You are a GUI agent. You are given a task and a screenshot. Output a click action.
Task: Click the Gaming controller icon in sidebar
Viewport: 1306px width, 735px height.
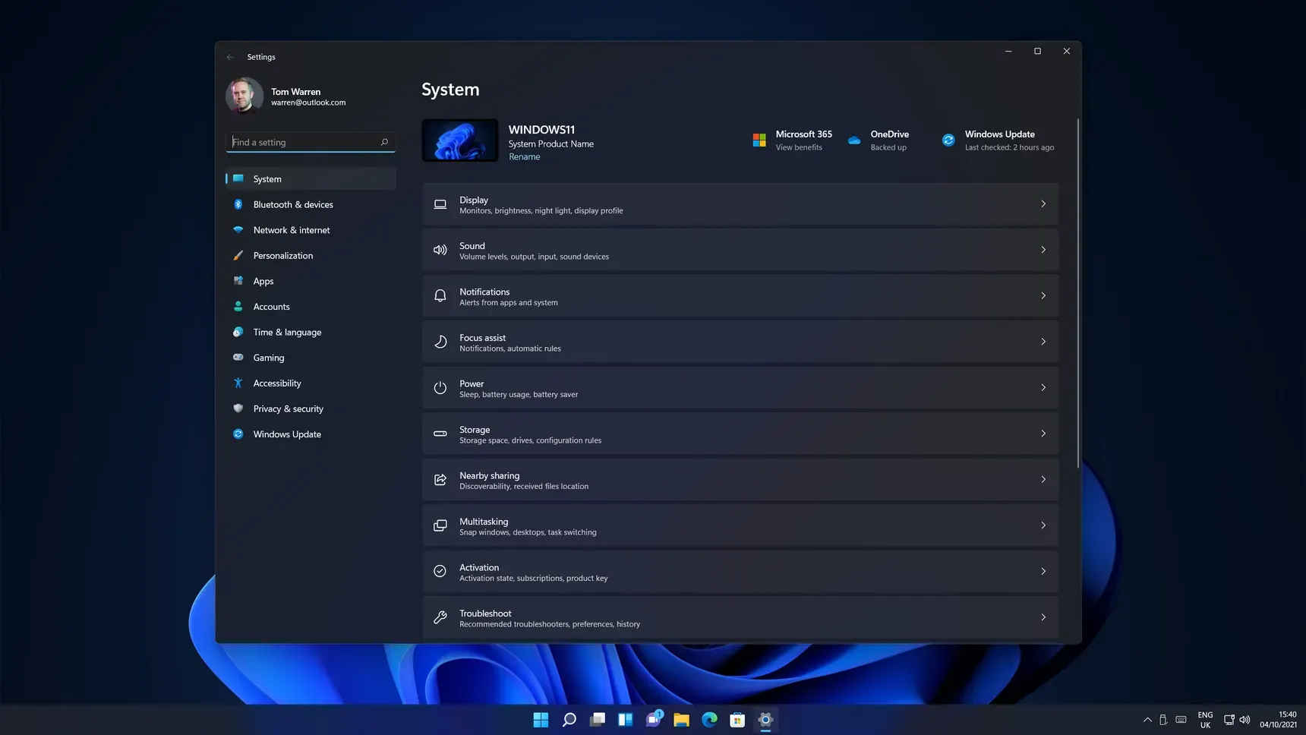coord(238,358)
